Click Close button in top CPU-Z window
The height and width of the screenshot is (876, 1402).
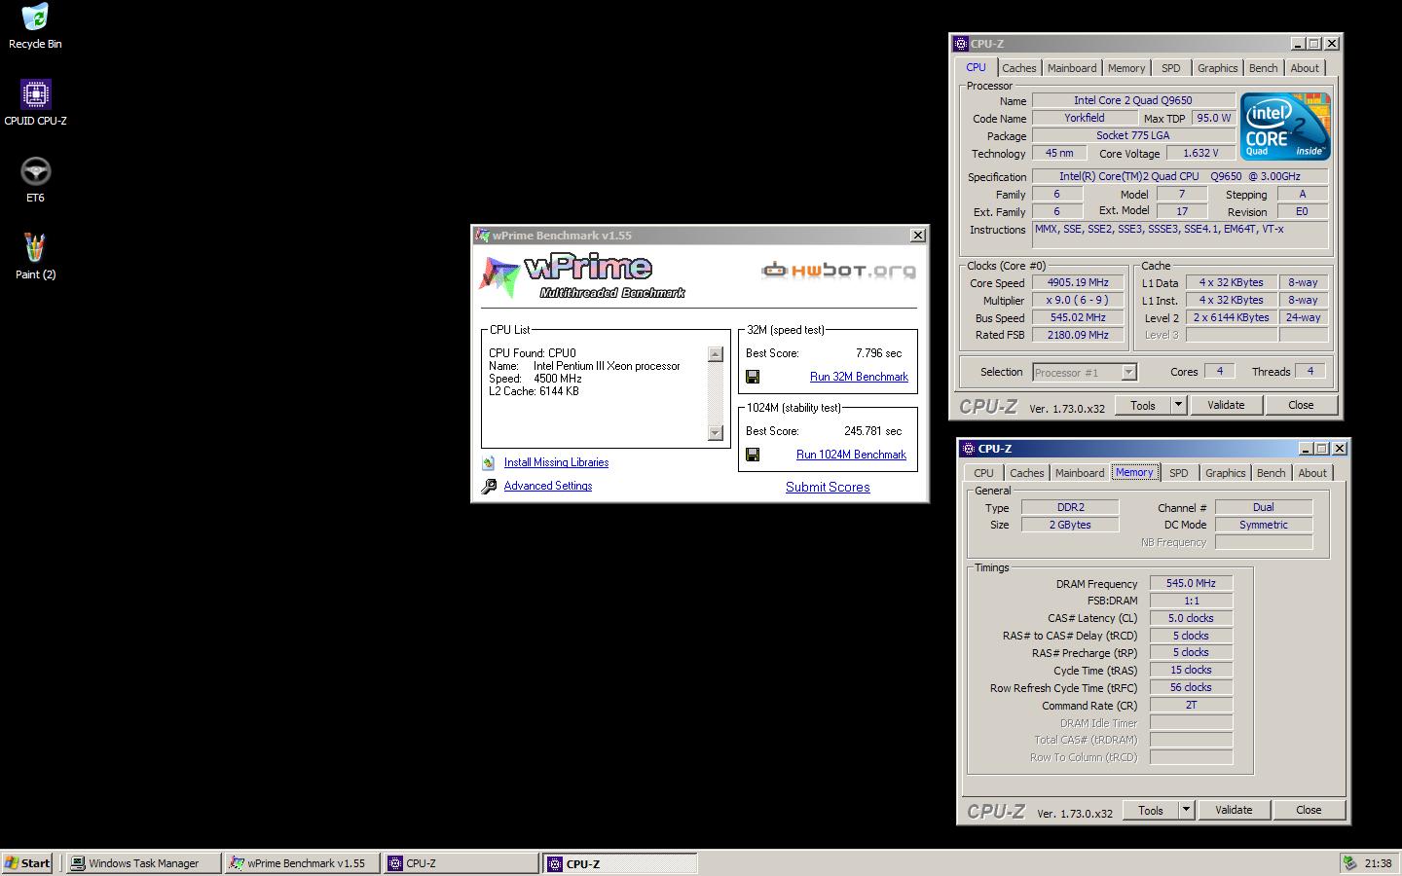(1301, 405)
